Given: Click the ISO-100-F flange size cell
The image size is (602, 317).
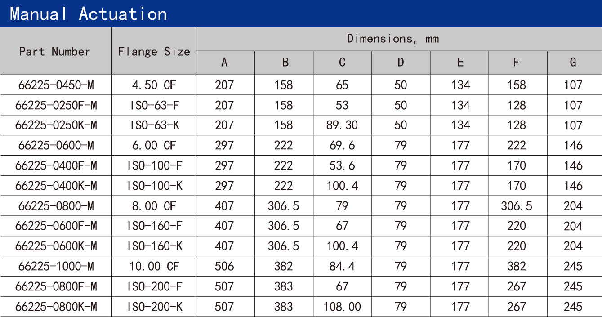Looking at the screenshot, I should pyautogui.click(x=154, y=165).
